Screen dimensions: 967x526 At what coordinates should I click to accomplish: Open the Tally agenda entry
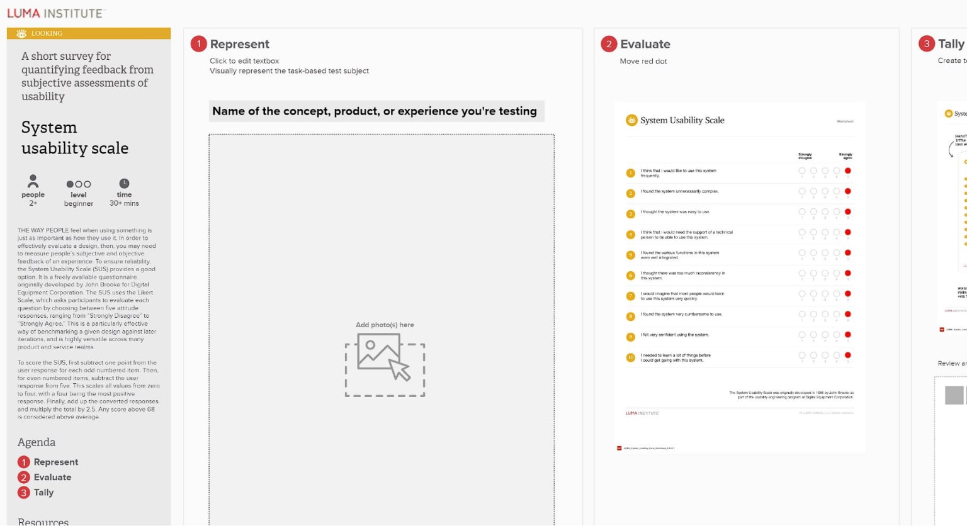(44, 492)
